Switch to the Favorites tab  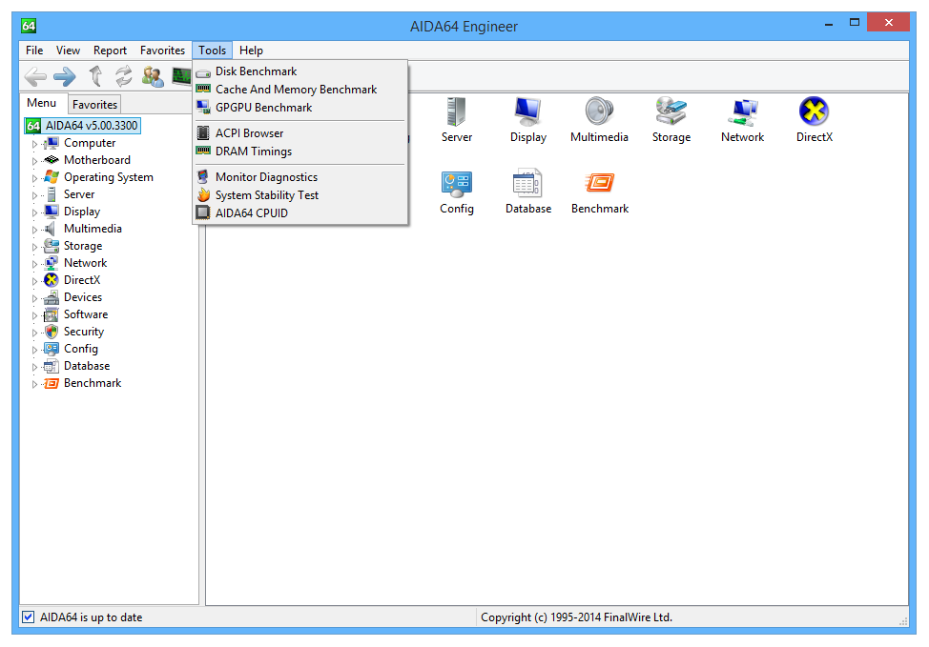[94, 105]
